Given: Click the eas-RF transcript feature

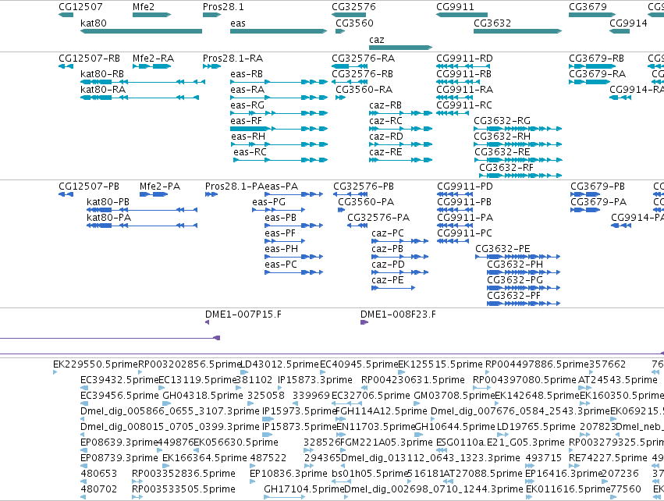Looking at the screenshot, I should [279, 129].
